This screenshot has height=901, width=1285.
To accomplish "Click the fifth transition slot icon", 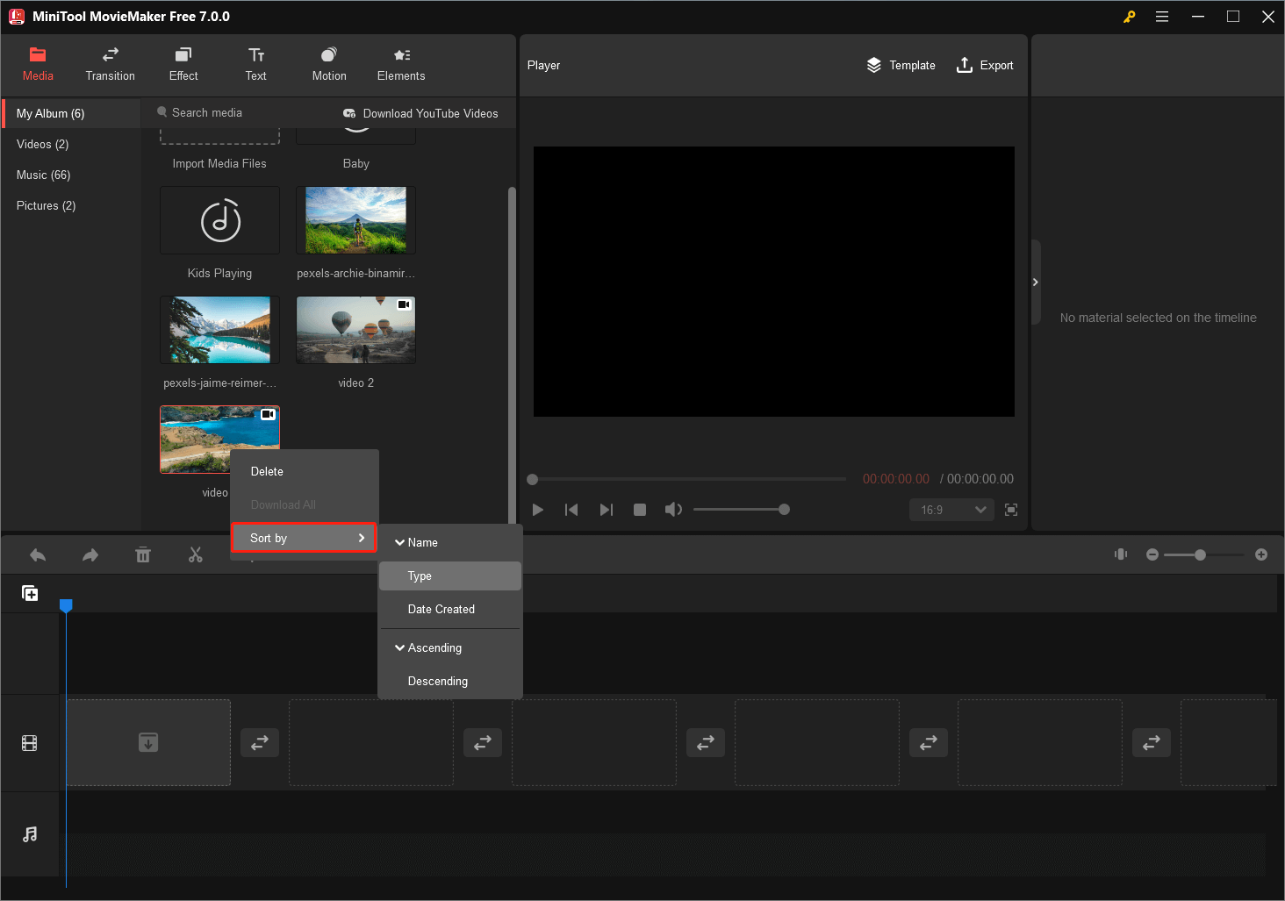I will point(1152,742).
